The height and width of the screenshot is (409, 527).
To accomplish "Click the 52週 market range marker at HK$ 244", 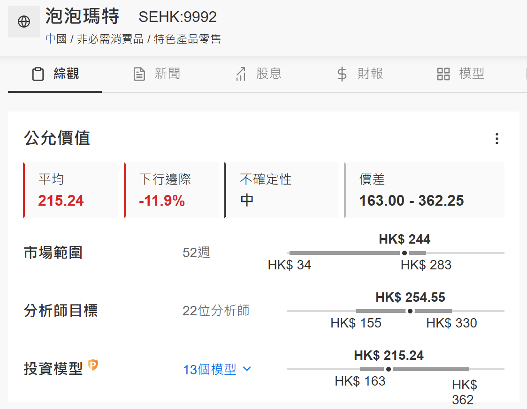I will 405,253.
